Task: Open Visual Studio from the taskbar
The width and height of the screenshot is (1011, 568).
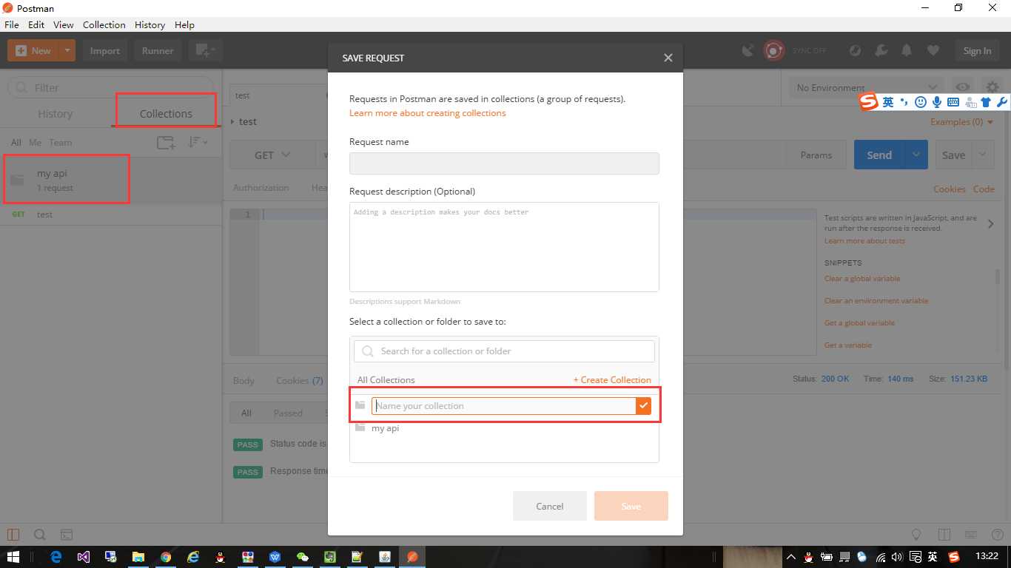Action: (84, 557)
